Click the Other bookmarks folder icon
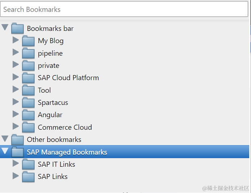The image size is (251, 193). click(17, 139)
